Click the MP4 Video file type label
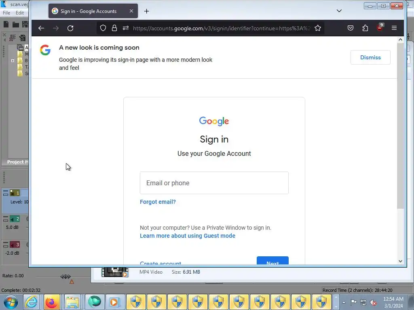414x310 pixels. coord(151,272)
